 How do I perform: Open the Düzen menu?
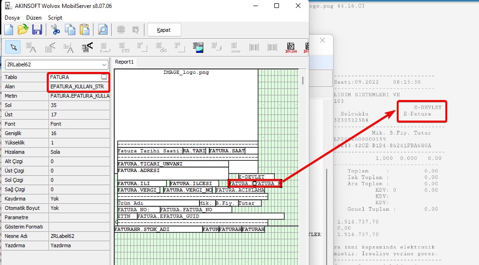(x=34, y=18)
